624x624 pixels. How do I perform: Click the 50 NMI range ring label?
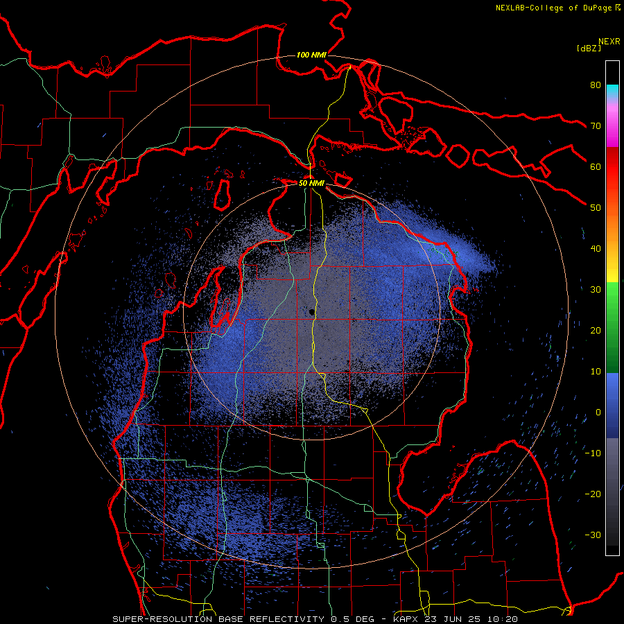311,184
